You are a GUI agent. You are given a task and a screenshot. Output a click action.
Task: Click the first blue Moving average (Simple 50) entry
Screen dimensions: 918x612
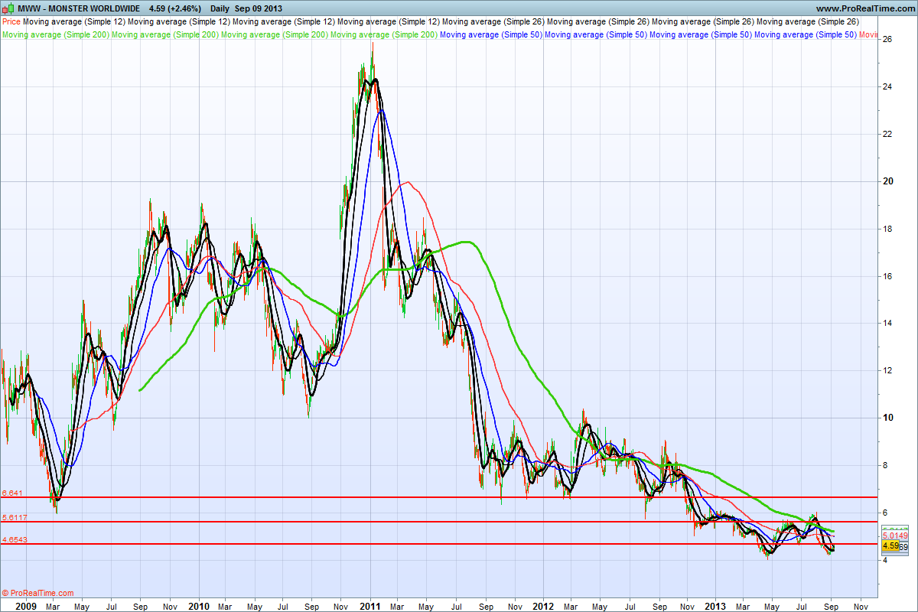pyautogui.click(x=491, y=34)
